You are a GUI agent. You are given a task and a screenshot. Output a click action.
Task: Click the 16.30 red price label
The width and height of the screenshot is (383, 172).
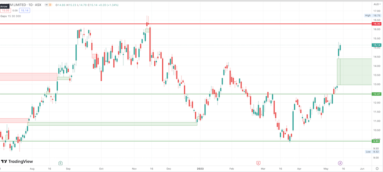(x=376, y=24)
